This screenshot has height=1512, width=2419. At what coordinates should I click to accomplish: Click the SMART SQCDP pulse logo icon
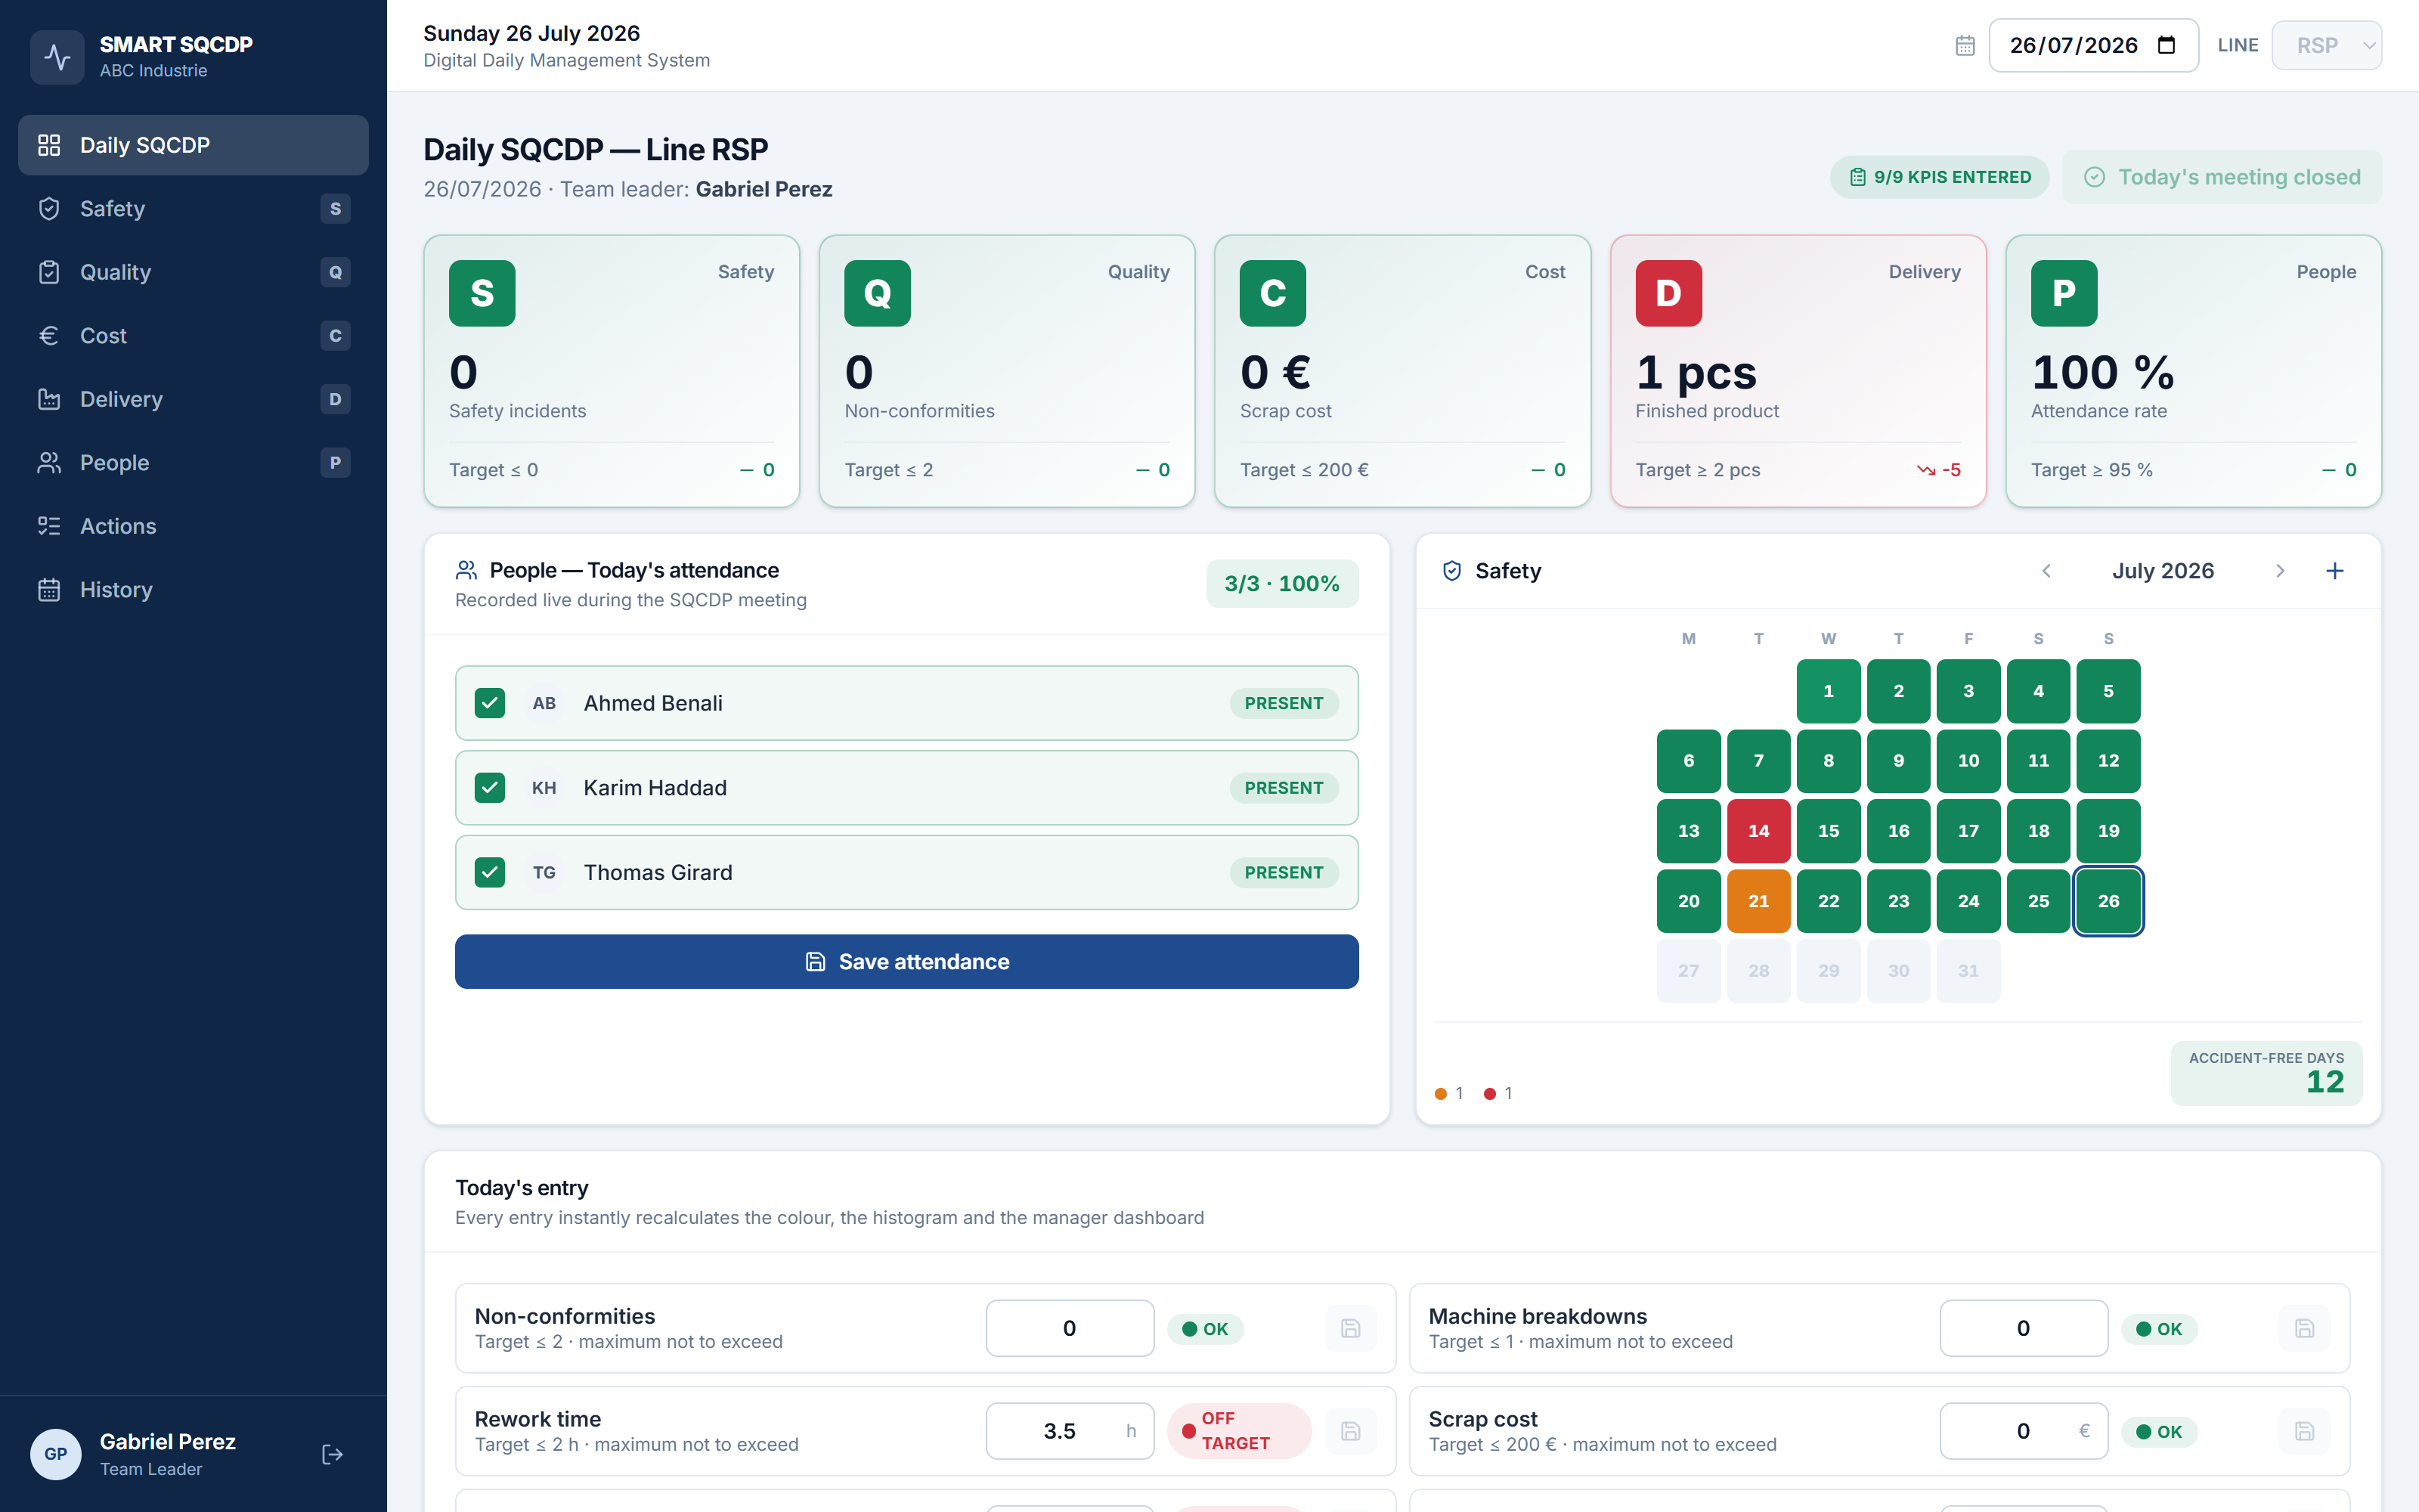pos(57,57)
